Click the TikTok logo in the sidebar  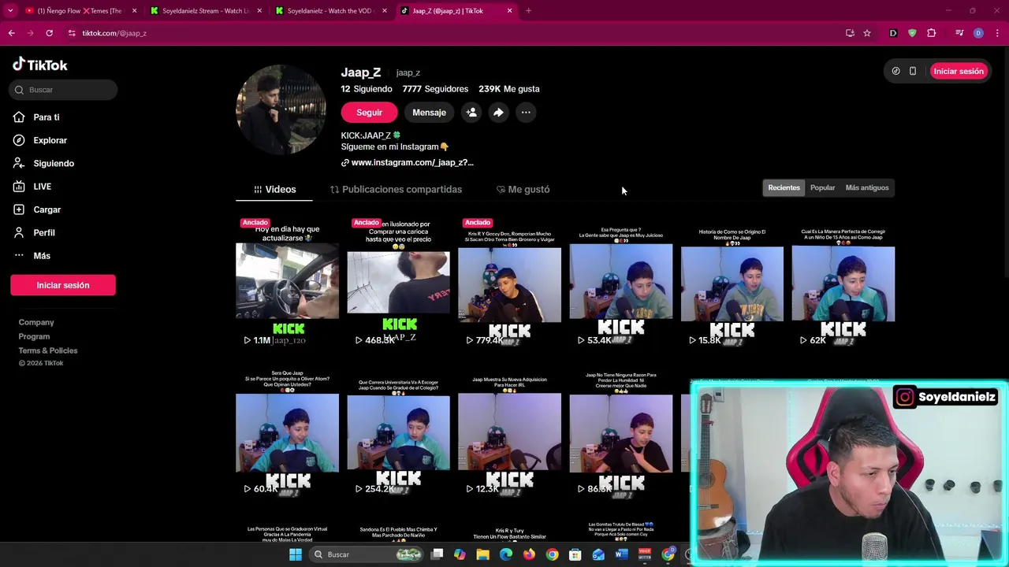39,65
